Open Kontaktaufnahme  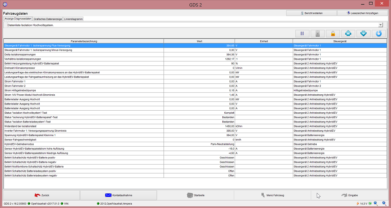coord(118,195)
